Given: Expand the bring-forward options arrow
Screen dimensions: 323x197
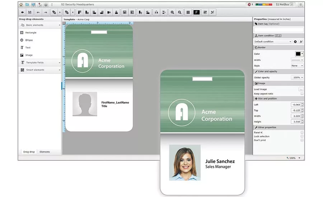Looking at the screenshot, I should pyautogui.click(x=60, y=12).
